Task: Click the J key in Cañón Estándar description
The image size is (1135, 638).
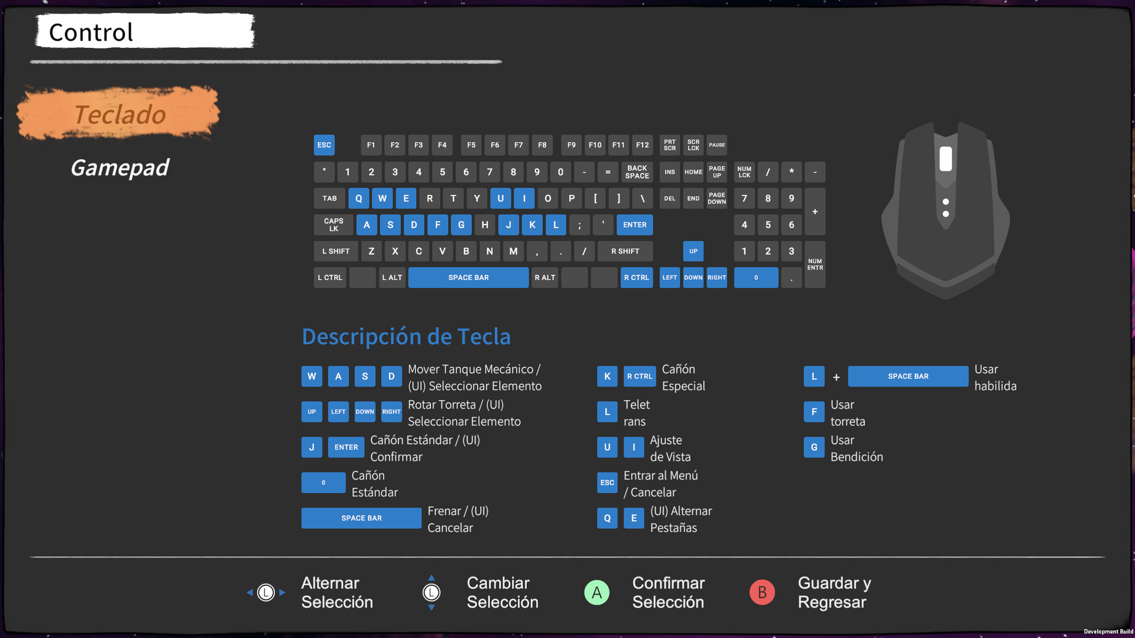Action: click(312, 447)
